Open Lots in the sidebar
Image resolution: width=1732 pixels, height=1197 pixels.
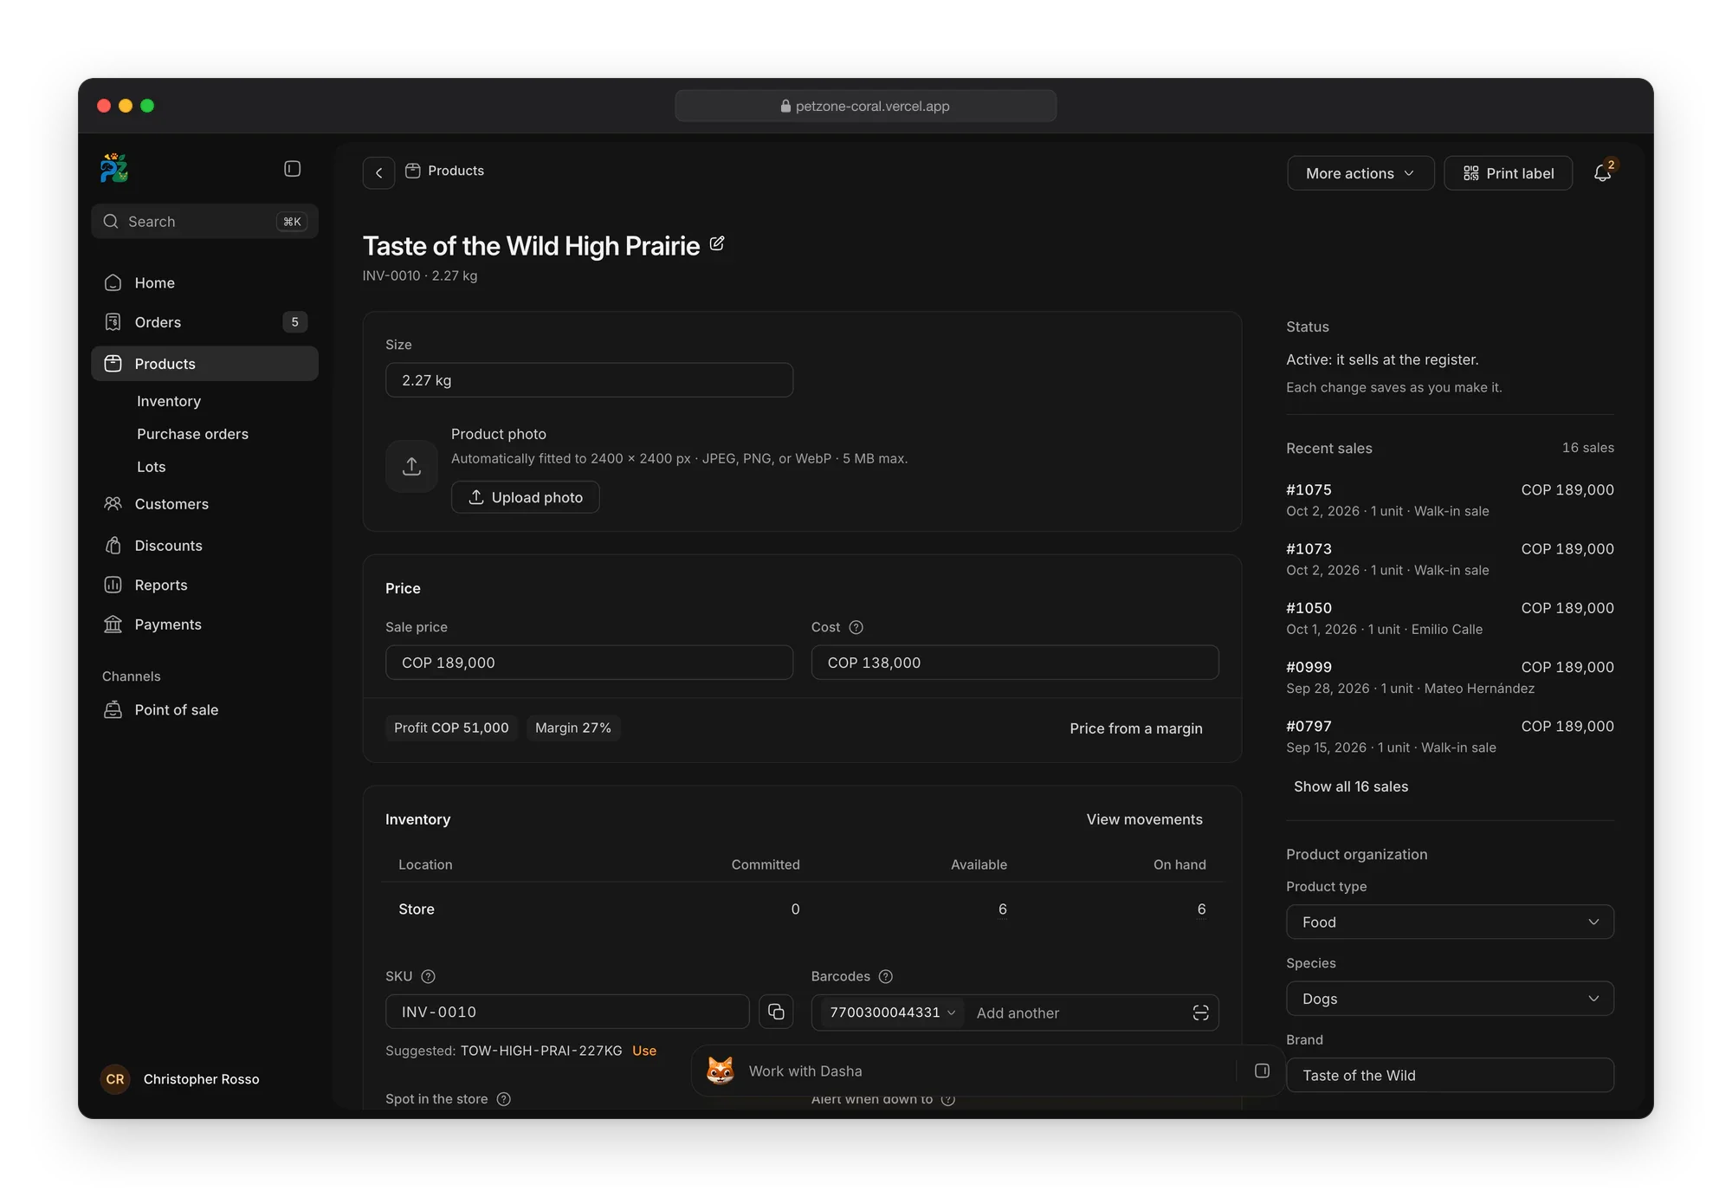(x=152, y=467)
